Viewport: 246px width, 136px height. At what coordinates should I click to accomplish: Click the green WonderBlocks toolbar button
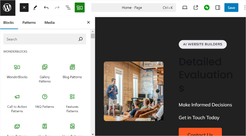80,8
